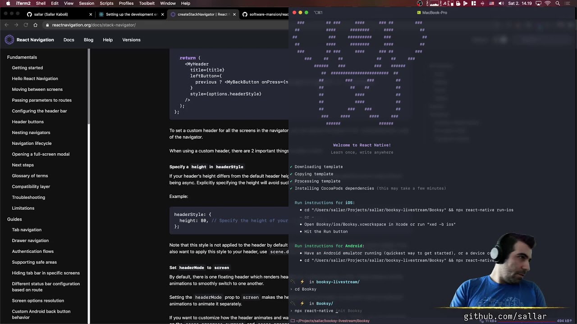Click the React Navigation logo
Screen dimensions: 577x324
pyautogui.click(x=9, y=40)
